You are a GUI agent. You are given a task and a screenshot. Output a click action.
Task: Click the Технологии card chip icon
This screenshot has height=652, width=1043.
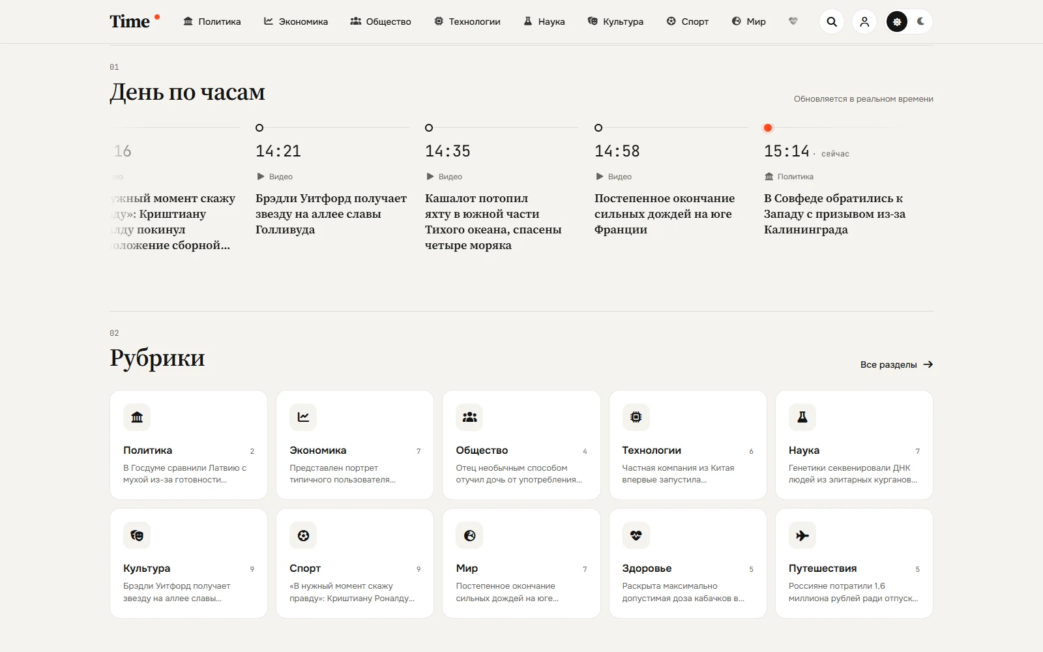pos(636,417)
